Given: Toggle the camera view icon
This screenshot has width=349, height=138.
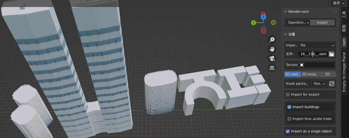Looking at the screenshot, I should click(x=272, y=59).
